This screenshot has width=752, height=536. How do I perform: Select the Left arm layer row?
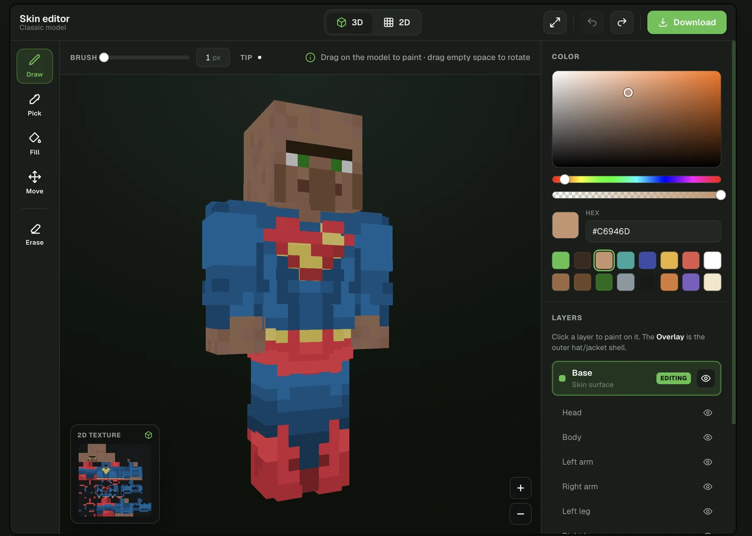(x=637, y=462)
